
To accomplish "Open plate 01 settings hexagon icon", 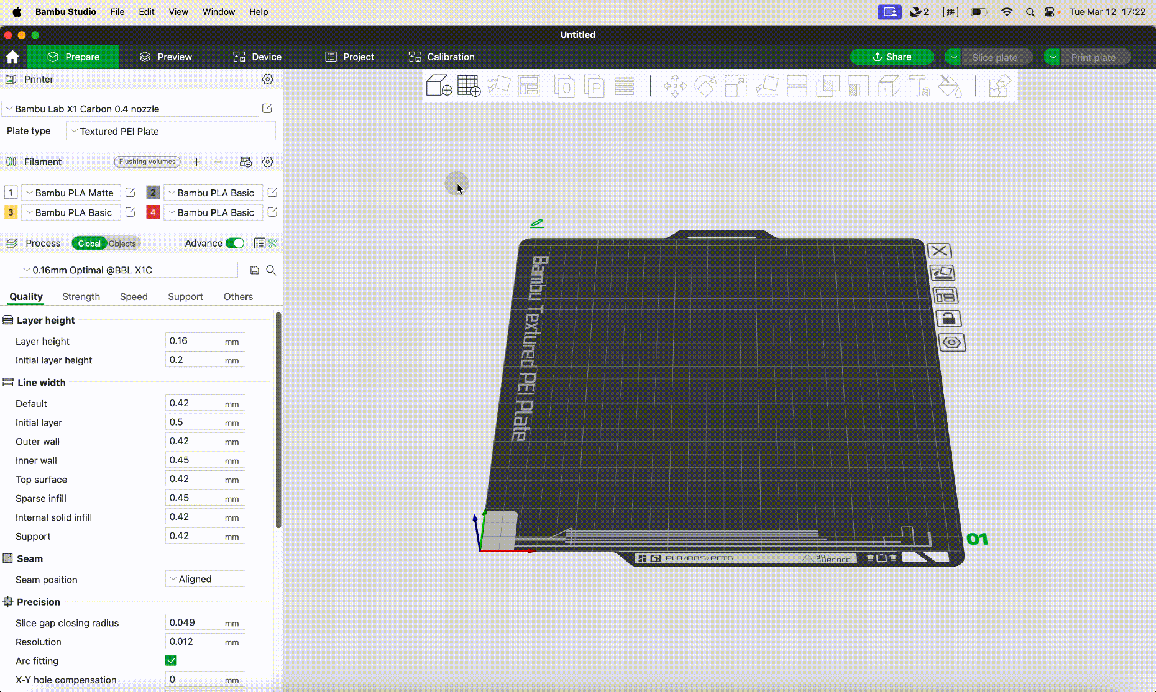I will [x=952, y=342].
